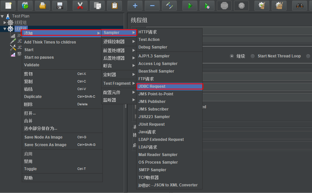Start the test with green arrow
This screenshot has height=193, width=312.
pyautogui.click(x=190, y=5)
